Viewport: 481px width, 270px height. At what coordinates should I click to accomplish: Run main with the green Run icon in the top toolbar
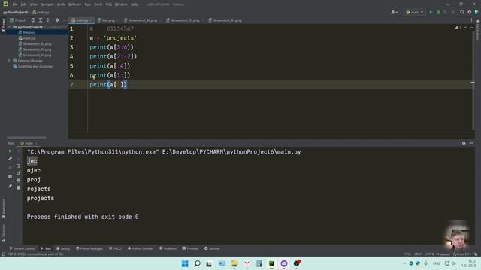(x=431, y=12)
